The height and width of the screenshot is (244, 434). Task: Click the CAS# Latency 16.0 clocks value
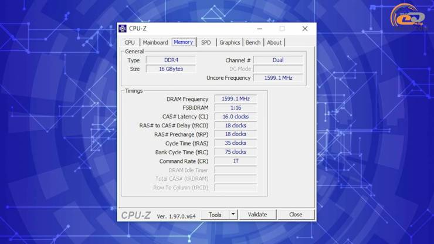coord(236,117)
